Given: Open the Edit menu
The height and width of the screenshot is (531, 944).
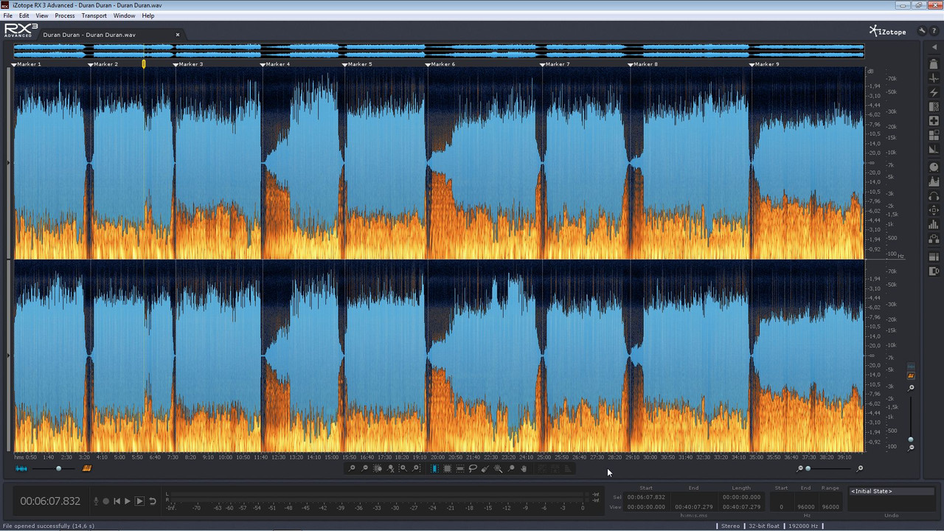Looking at the screenshot, I should pos(24,15).
